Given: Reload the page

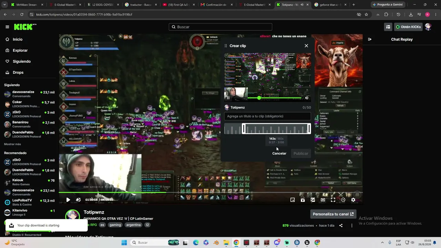Looking at the screenshot, I should 22,14.
